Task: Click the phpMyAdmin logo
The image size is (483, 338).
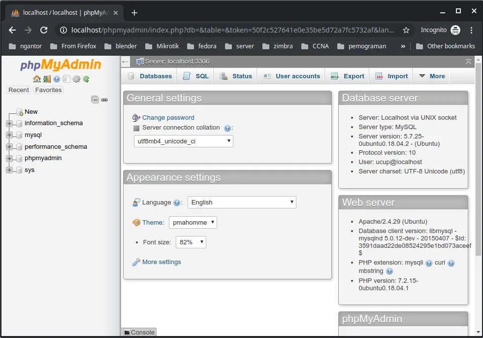Action: (x=61, y=65)
